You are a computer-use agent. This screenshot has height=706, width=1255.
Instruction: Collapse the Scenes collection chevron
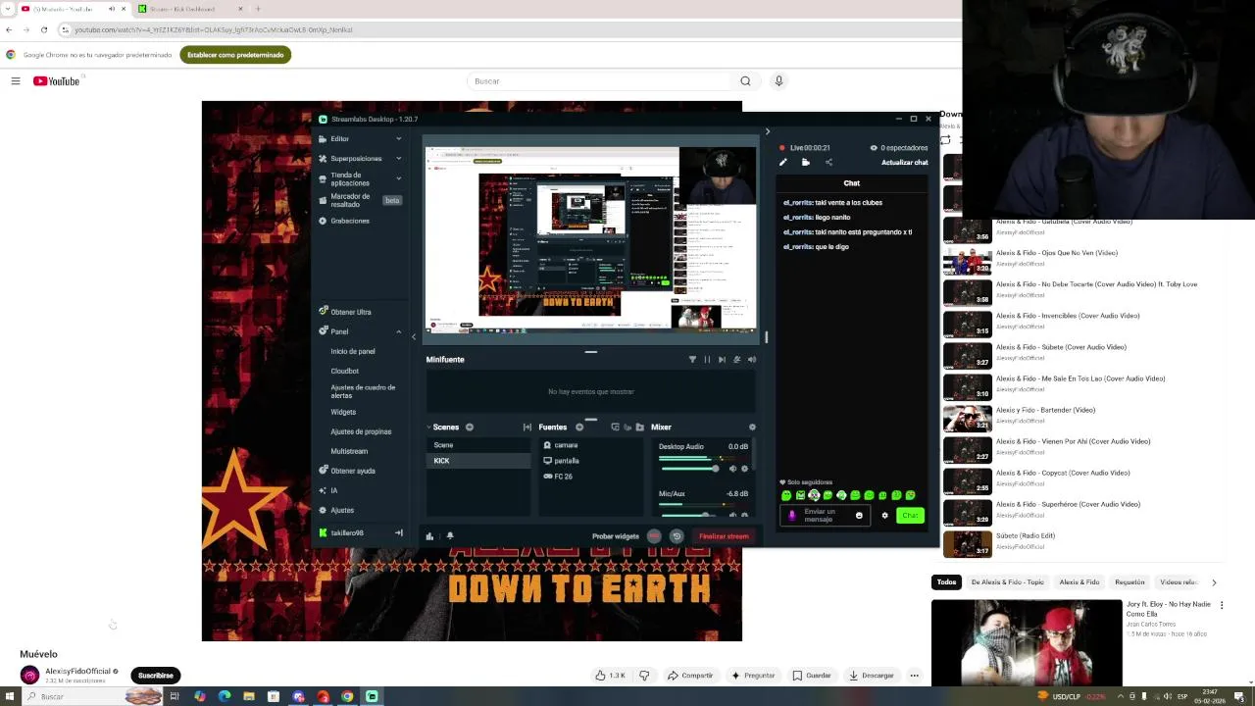(428, 427)
